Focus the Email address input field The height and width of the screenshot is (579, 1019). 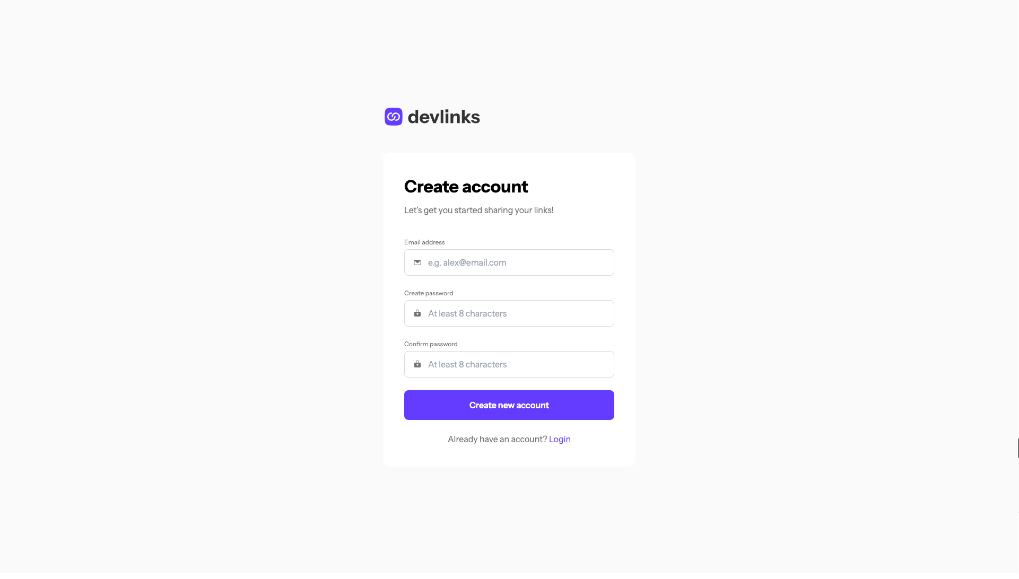pyautogui.click(x=509, y=262)
